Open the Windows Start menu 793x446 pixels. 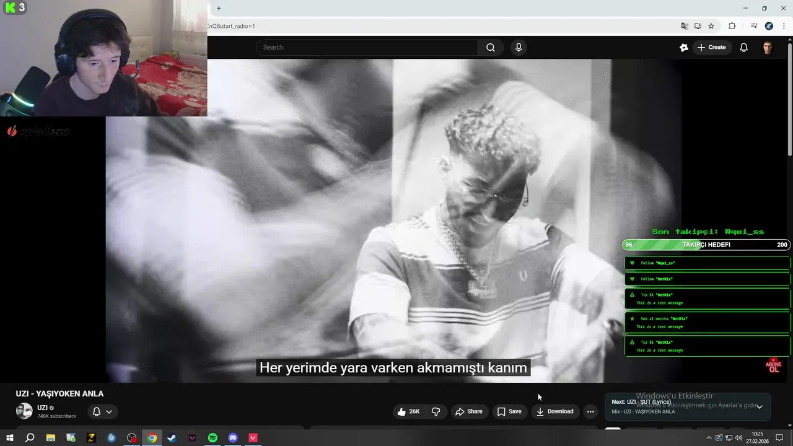(x=9, y=438)
